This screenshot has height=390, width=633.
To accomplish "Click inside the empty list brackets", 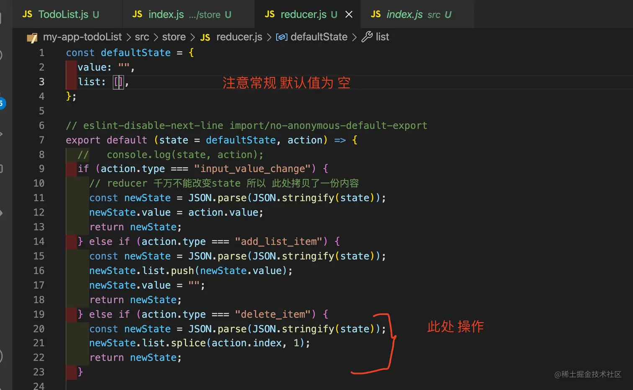I will [x=119, y=82].
